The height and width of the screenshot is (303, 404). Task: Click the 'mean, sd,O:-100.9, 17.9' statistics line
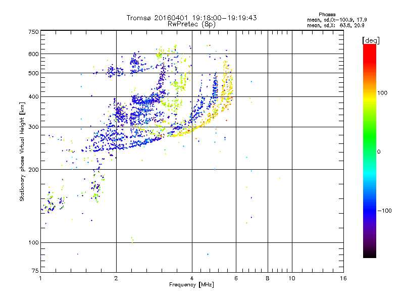(337, 20)
